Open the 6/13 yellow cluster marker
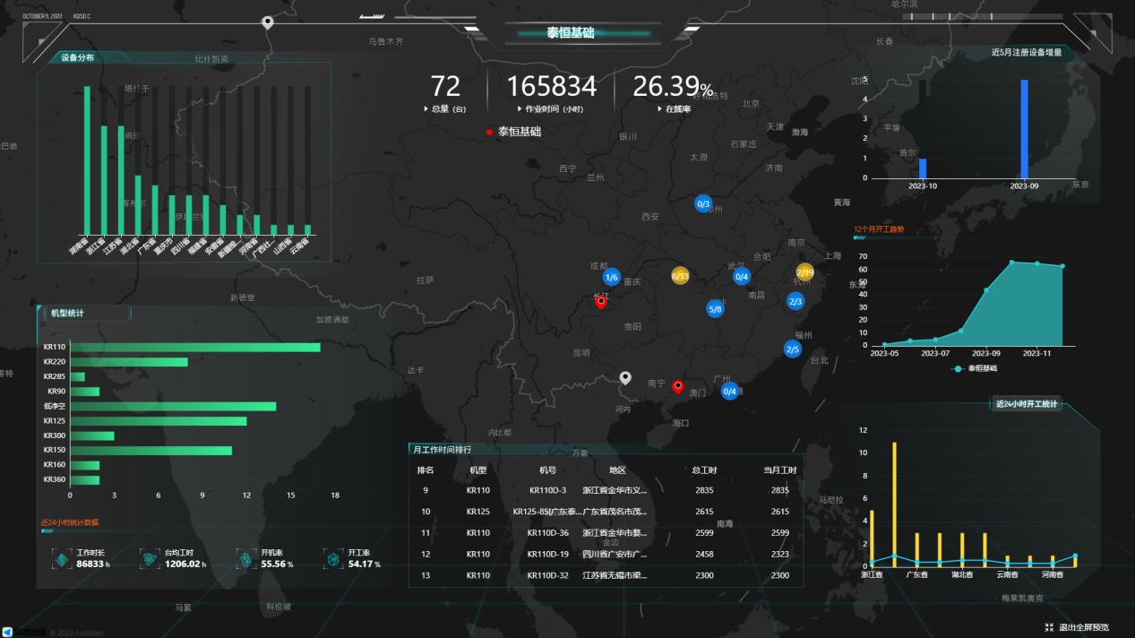 [680, 275]
